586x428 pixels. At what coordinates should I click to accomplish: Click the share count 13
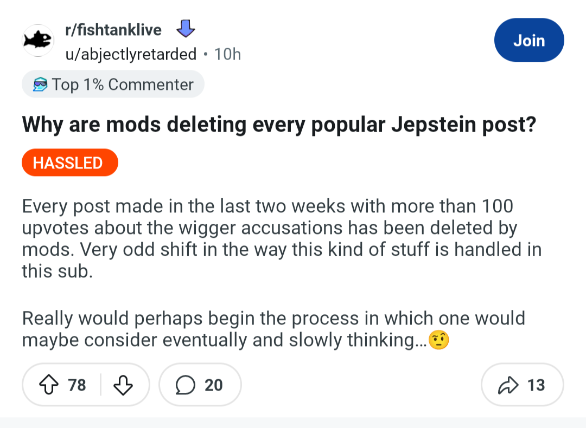tap(536, 385)
